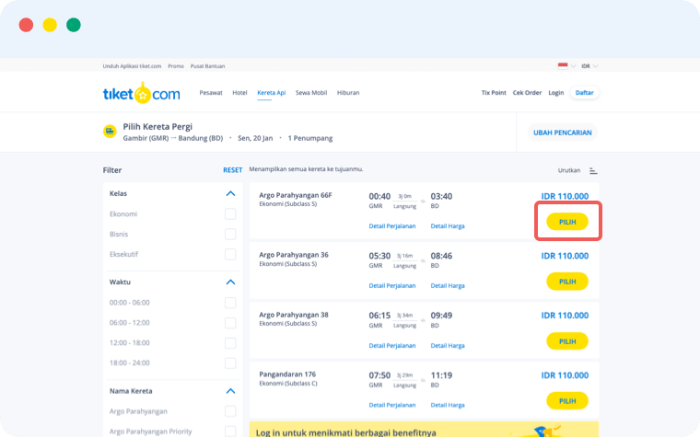This screenshot has height=438, width=700.
Task: Open Detail Perjalanan for Argo Parahyangan 38
Action: click(392, 346)
